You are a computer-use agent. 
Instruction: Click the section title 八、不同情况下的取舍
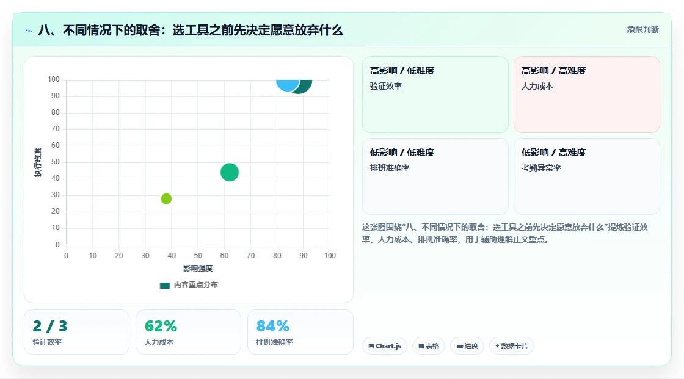(x=191, y=30)
